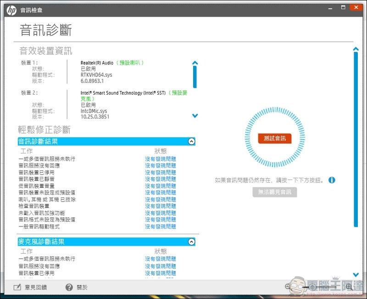
Task: Collapse the 音訊診斷結果 section
Action: pyautogui.click(x=191, y=141)
